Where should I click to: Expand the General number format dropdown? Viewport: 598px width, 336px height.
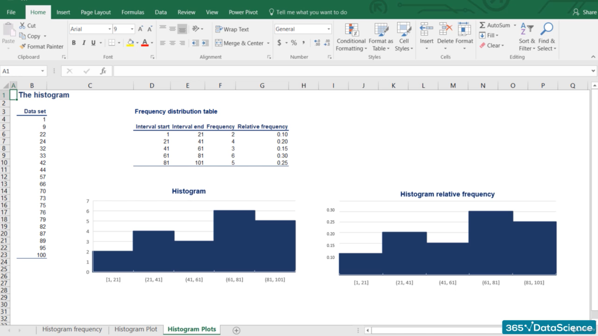click(x=329, y=29)
